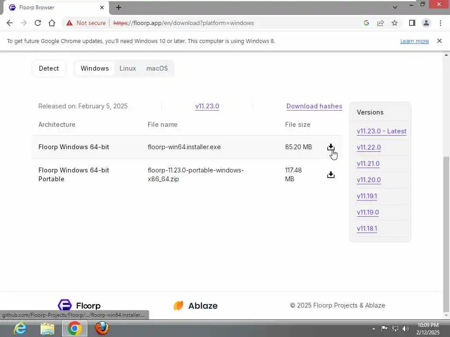This screenshot has width=450, height=337.
Task: Click the floorp-win64.installer.exe file name
Action: click(184, 147)
